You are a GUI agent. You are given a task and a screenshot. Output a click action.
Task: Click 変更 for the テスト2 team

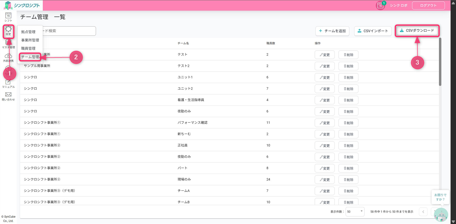click(325, 66)
